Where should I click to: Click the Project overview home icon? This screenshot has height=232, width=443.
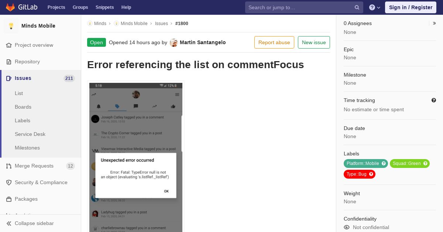point(9,45)
